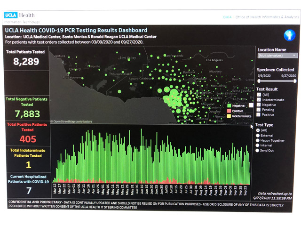
Task: Click the 9/27/2020 specimen end date
Action: tap(289, 76)
